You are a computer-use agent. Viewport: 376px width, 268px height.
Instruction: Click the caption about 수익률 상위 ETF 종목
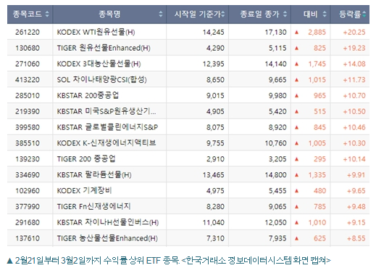[169, 260]
